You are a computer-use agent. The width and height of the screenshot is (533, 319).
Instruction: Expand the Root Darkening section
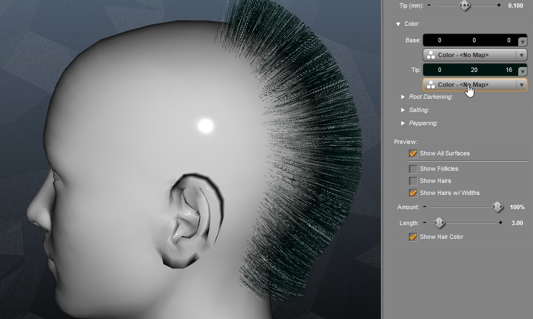403,97
